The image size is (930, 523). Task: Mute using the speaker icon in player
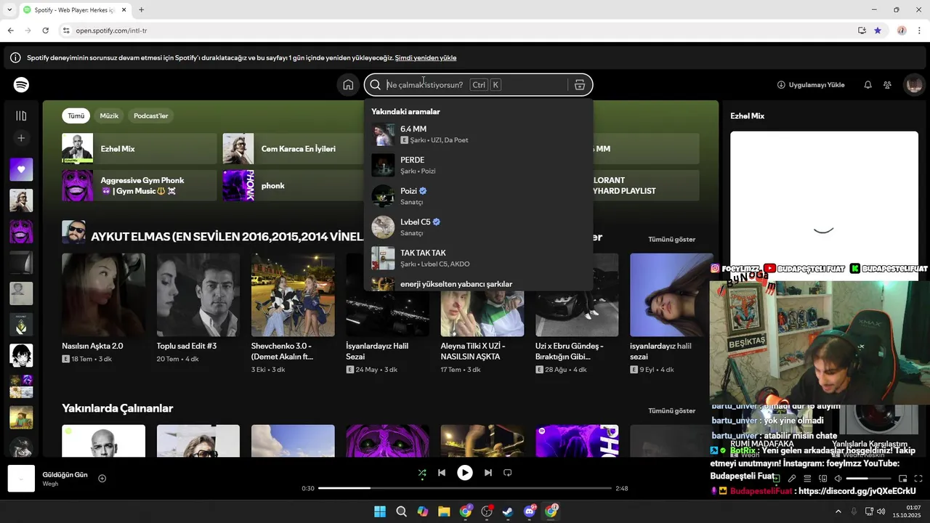coord(838,479)
